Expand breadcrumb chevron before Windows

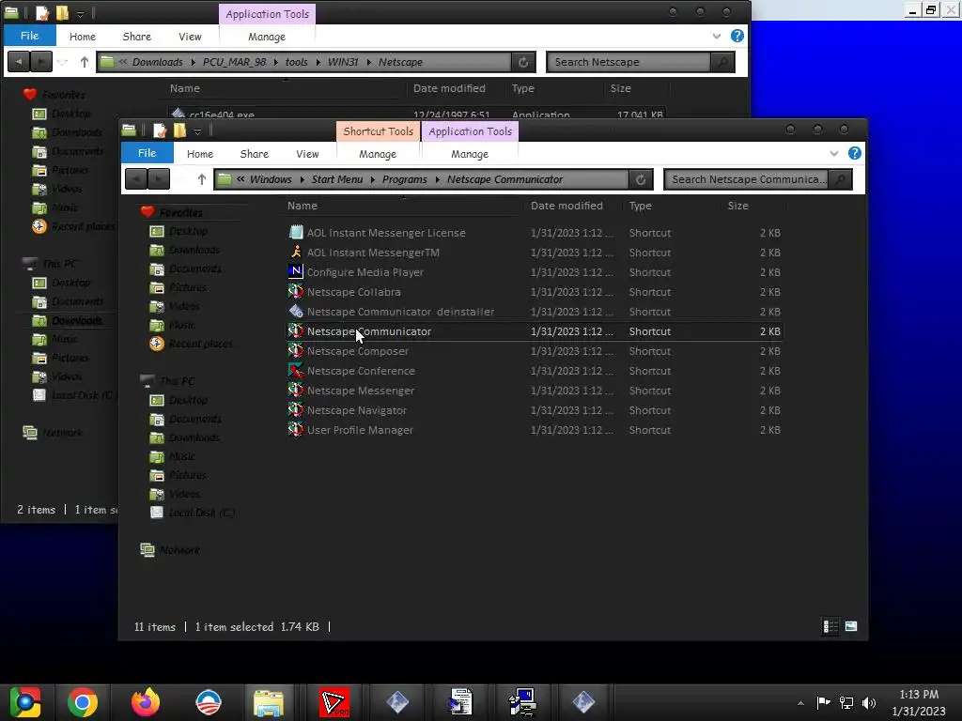click(x=240, y=179)
